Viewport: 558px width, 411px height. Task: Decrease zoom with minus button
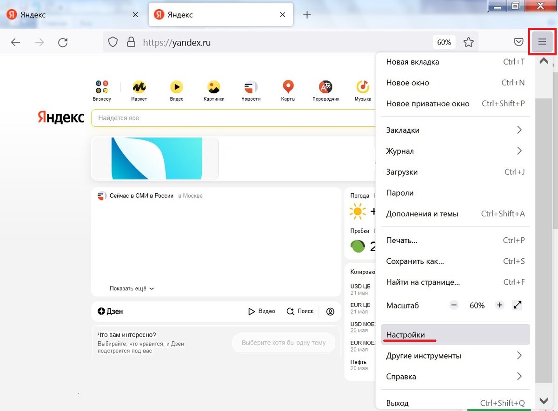click(x=454, y=305)
